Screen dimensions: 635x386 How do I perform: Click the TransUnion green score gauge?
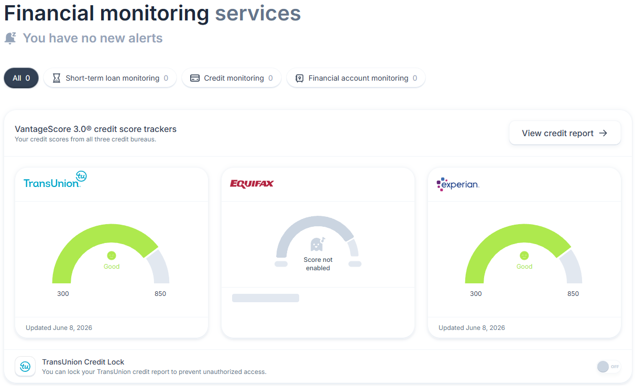coord(111,254)
